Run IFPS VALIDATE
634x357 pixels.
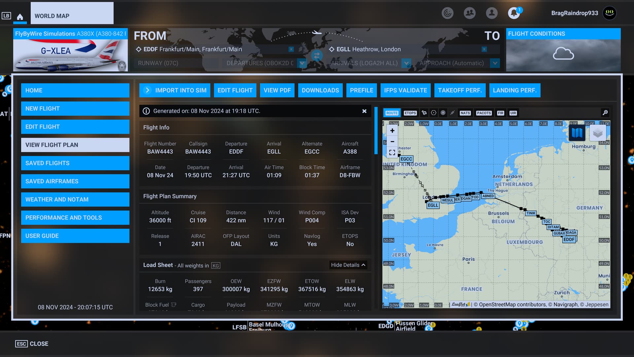click(405, 90)
